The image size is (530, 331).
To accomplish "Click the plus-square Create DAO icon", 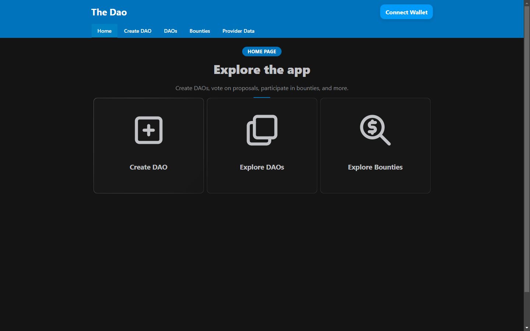I will click(x=149, y=130).
